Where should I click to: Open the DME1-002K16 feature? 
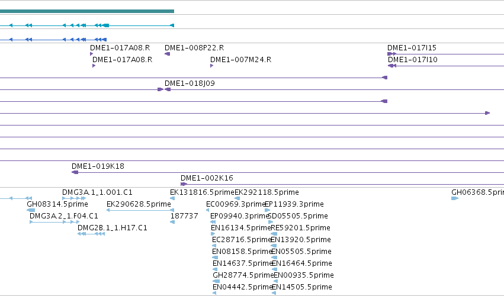click(x=207, y=178)
